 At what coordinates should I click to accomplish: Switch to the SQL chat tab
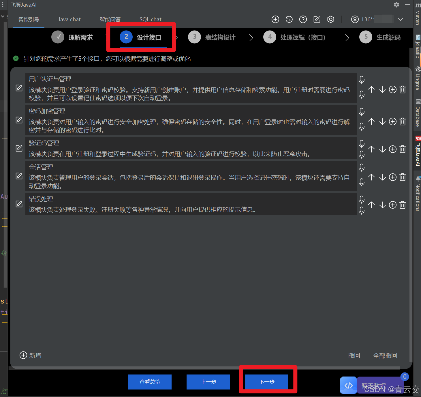[x=151, y=19]
